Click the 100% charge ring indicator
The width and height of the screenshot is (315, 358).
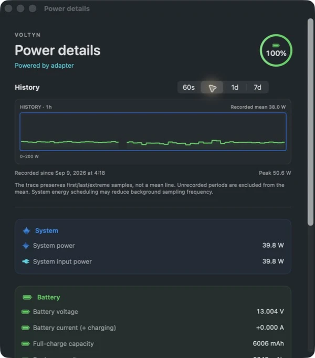click(x=276, y=50)
